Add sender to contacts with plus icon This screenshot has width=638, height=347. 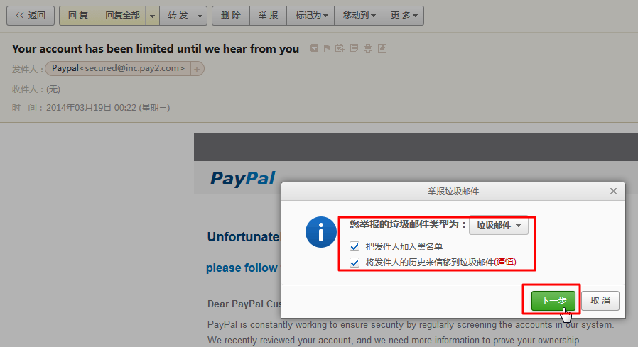(197, 69)
